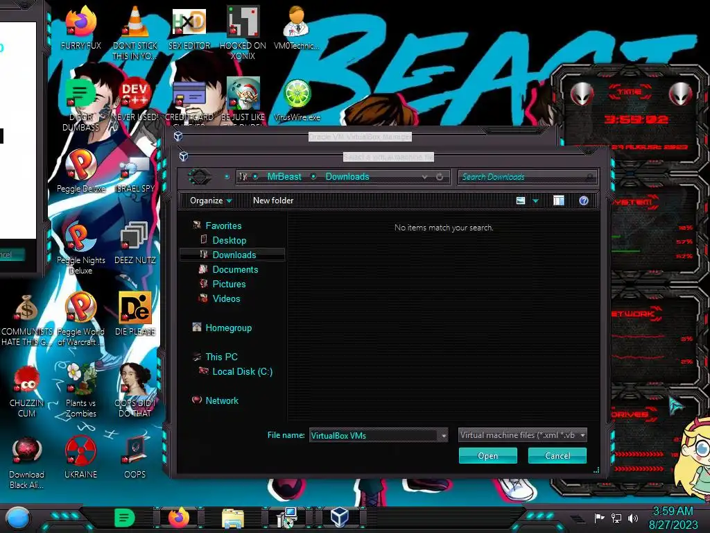Launch the CHUZZIN CUM red fuzzy icon
The image size is (710, 533).
[26, 391]
